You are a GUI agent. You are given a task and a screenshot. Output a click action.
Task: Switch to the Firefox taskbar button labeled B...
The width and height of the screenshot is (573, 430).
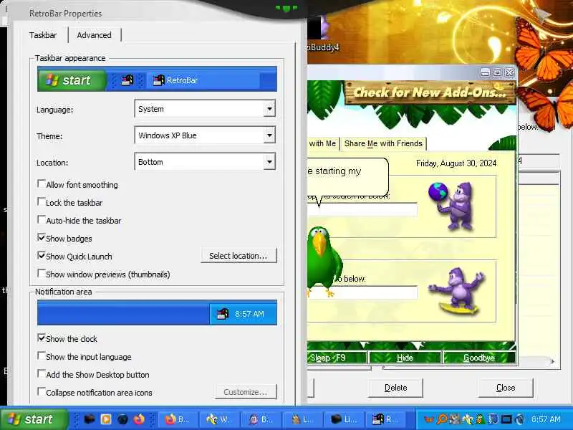(x=178, y=419)
